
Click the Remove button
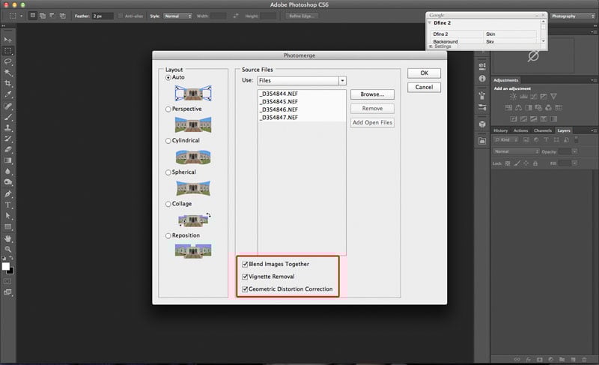coord(372,109)
